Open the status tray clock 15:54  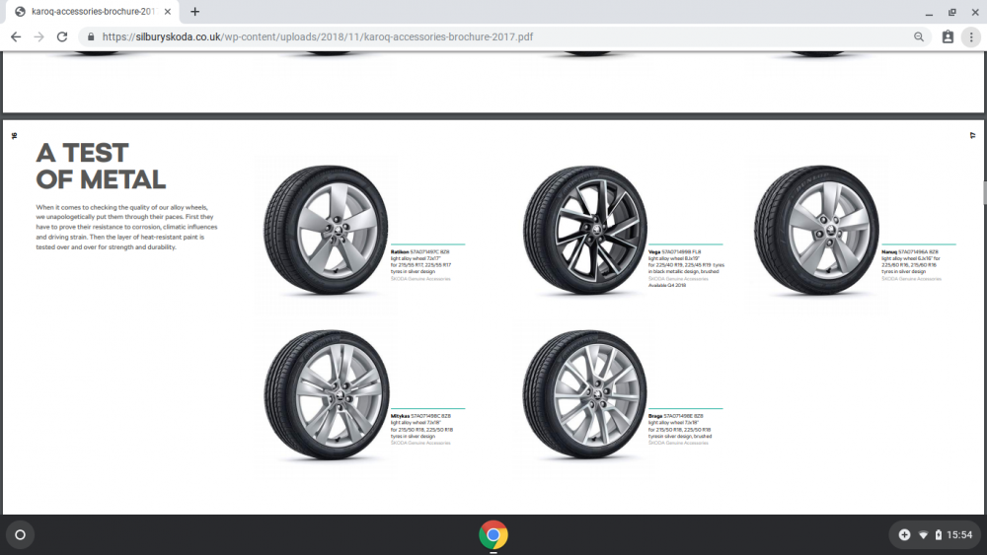coord(959,535)
